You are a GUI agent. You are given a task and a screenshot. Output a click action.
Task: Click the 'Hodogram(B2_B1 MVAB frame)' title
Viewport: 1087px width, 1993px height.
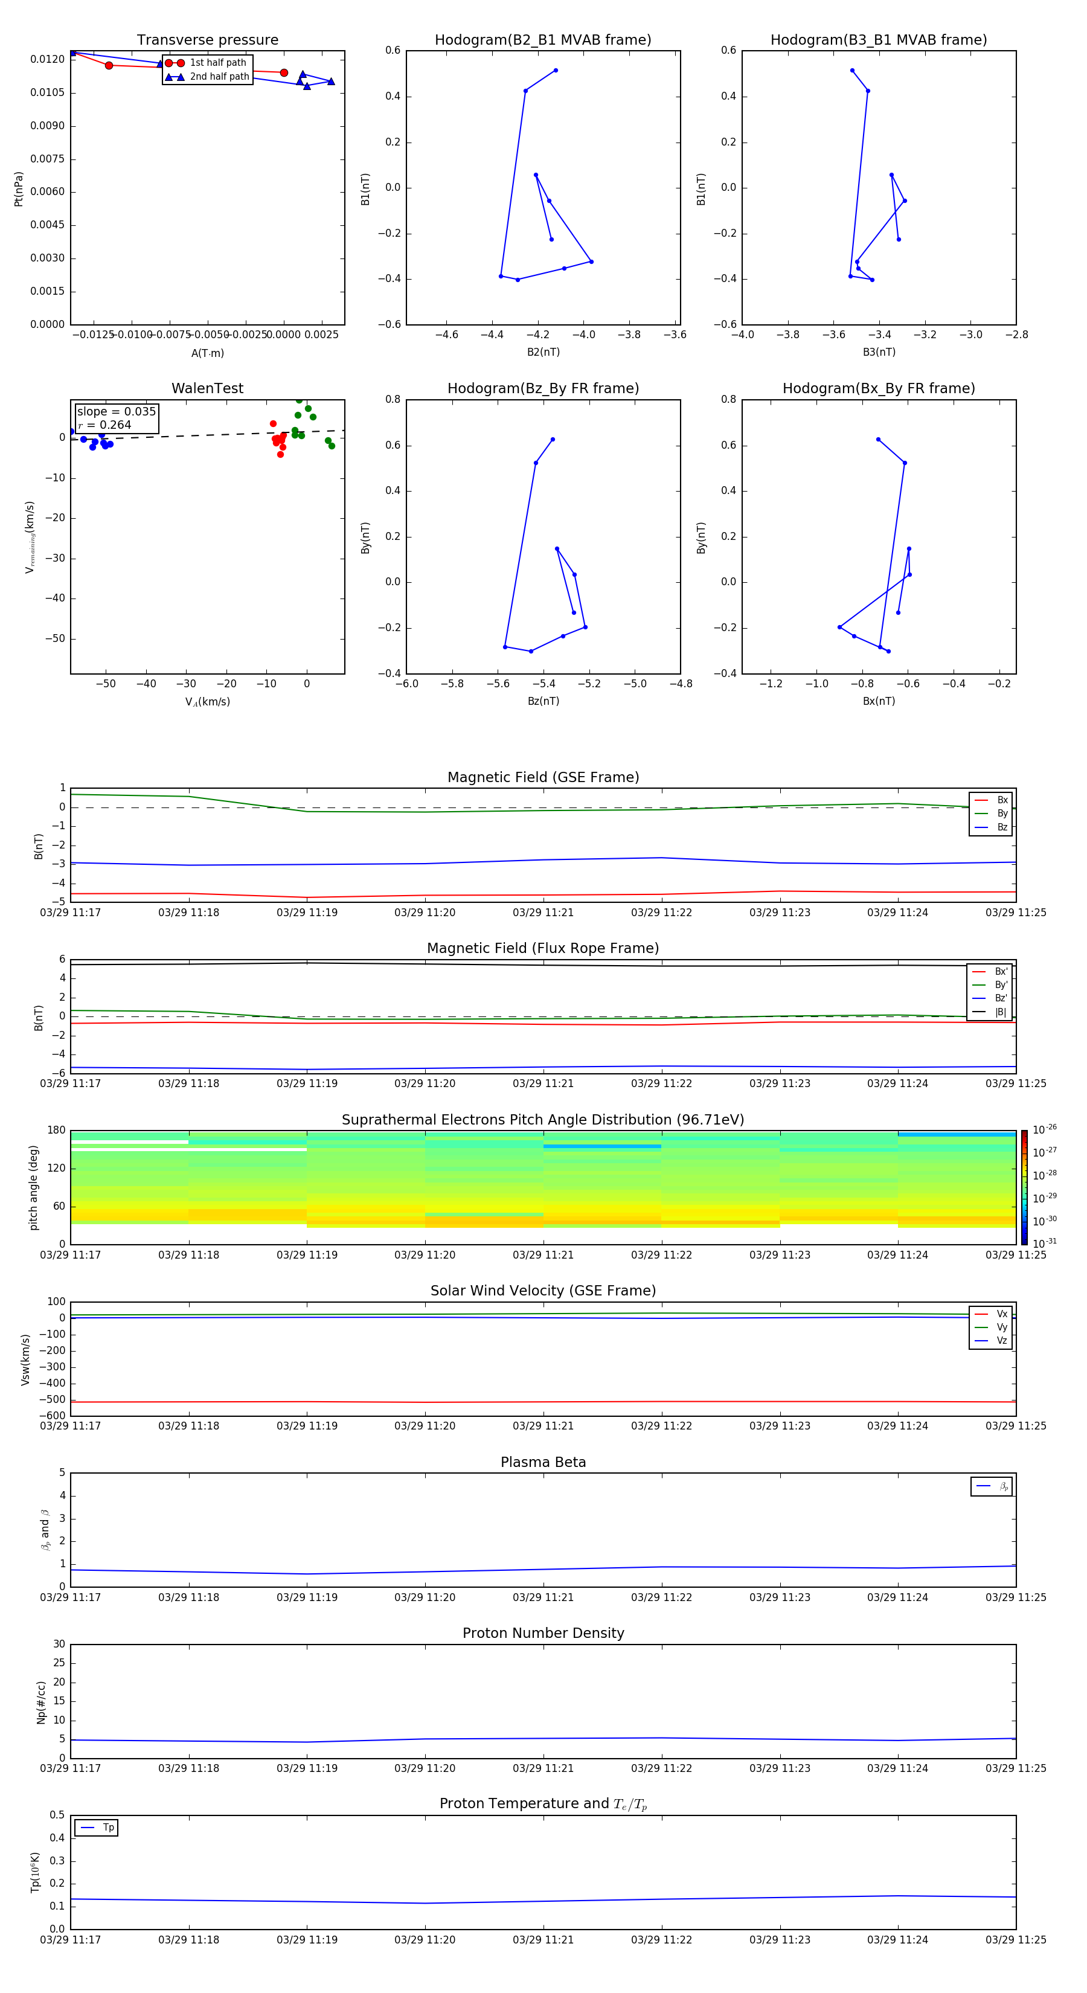[543, 40]
